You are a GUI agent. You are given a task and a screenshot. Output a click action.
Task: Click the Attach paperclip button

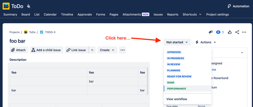tap(19, 50)
